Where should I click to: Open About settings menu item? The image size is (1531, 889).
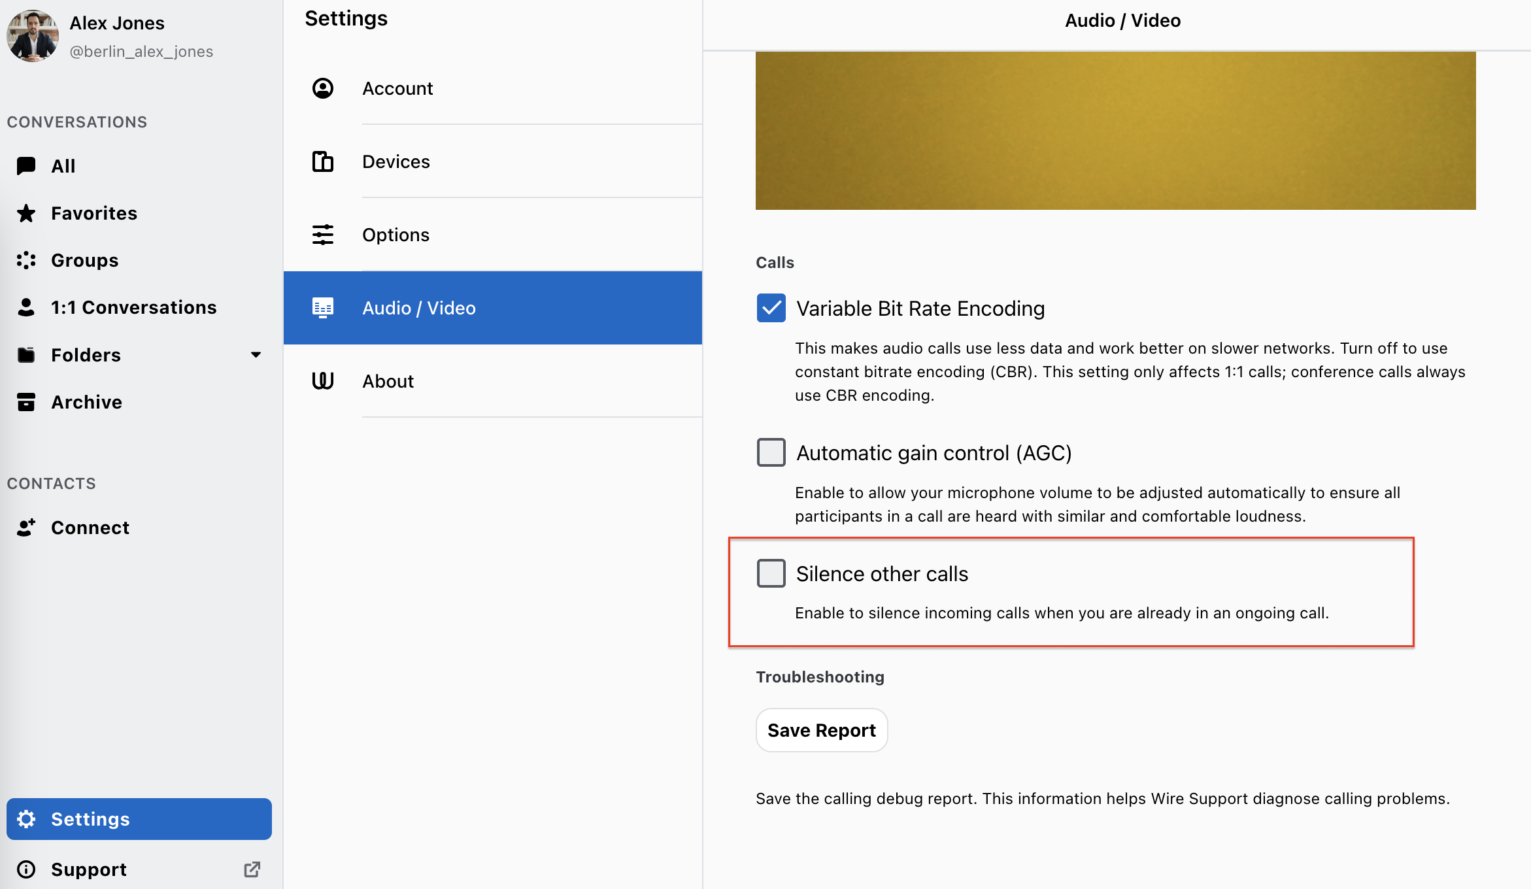[x=493, y=381]
